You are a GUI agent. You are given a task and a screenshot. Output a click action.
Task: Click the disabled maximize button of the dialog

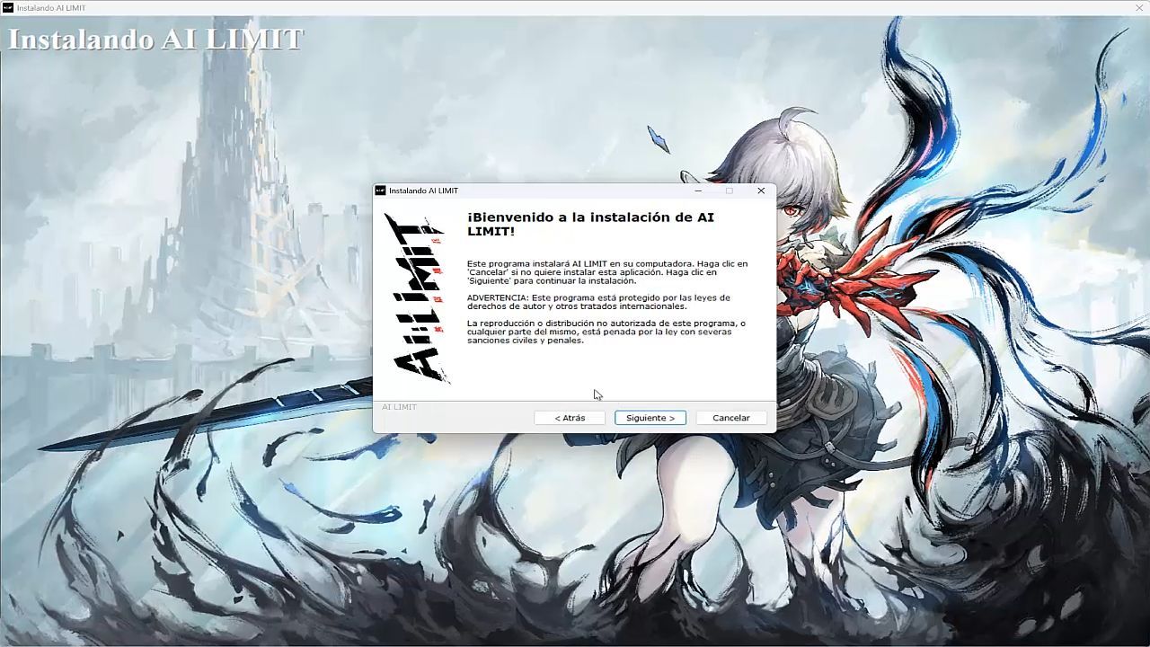pyautogui.click(x=730, y=191)
